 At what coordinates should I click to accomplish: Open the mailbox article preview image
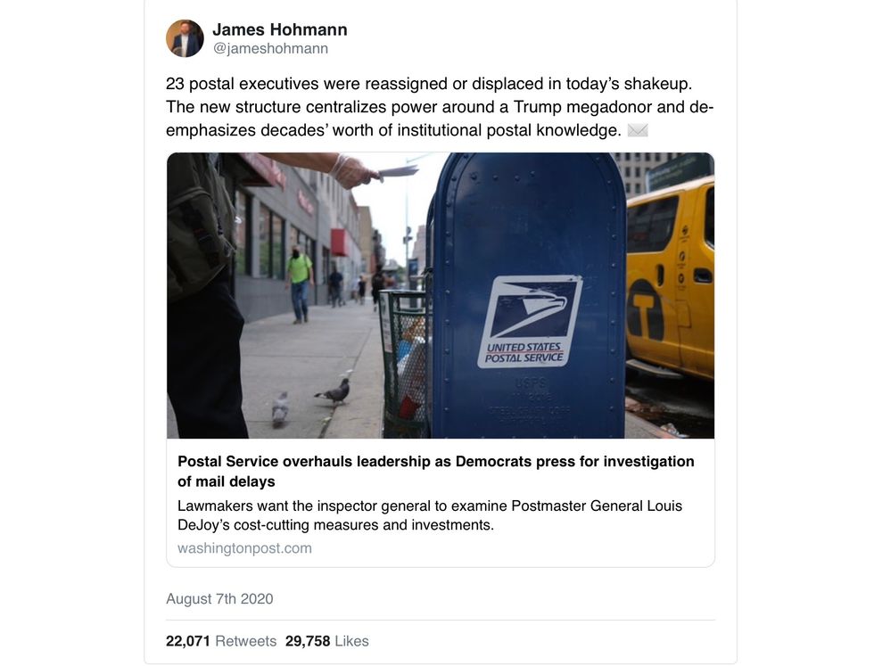point(441,295)
